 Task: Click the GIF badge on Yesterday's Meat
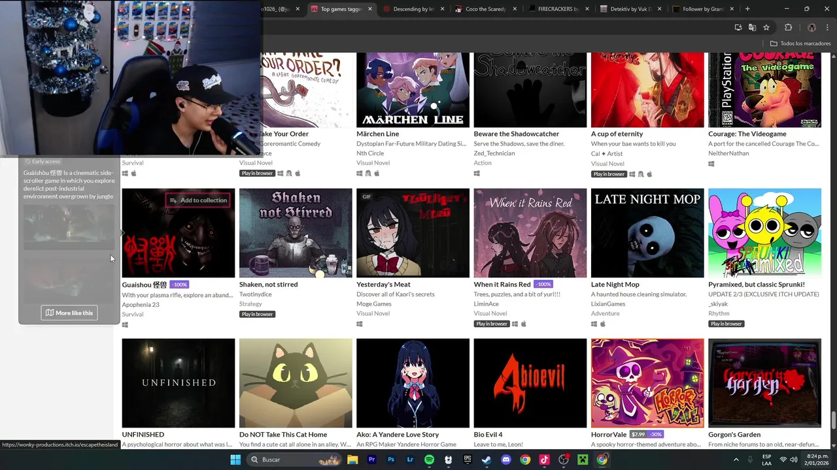tap(366, 196)
